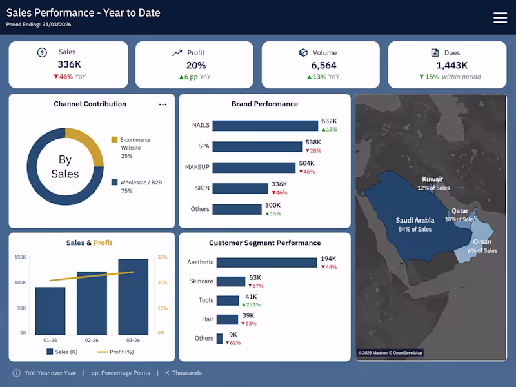Click the 02-26 sales bar
The height and width of the screenshot is (387, 516).
coord(92,303)
